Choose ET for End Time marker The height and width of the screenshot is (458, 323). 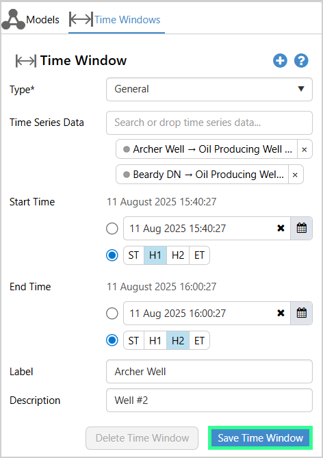(x=199, y=340)
